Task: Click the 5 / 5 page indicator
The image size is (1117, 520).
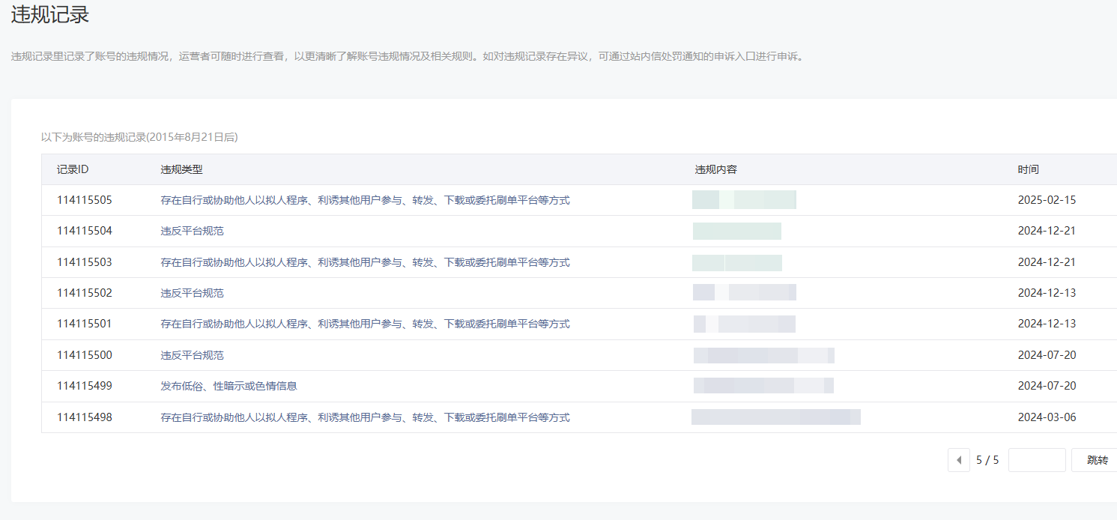Action: [987, 460]
